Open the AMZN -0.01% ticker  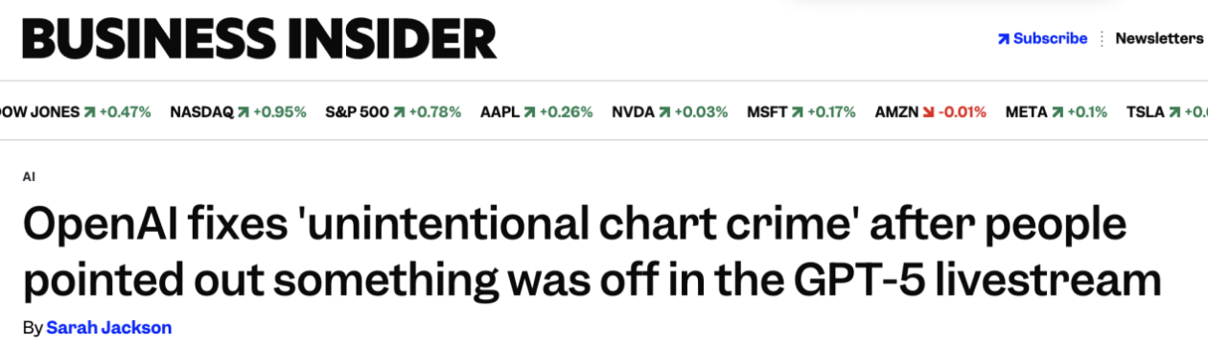pos(930,112)
